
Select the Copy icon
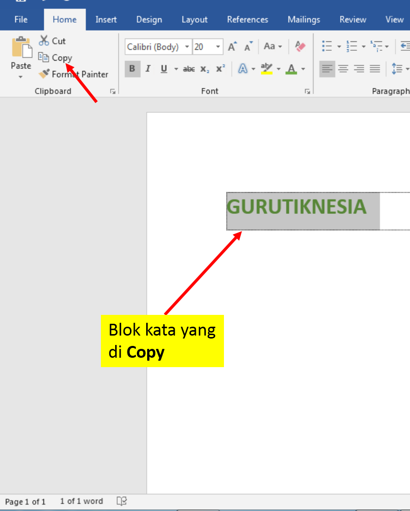click(44, 57)
